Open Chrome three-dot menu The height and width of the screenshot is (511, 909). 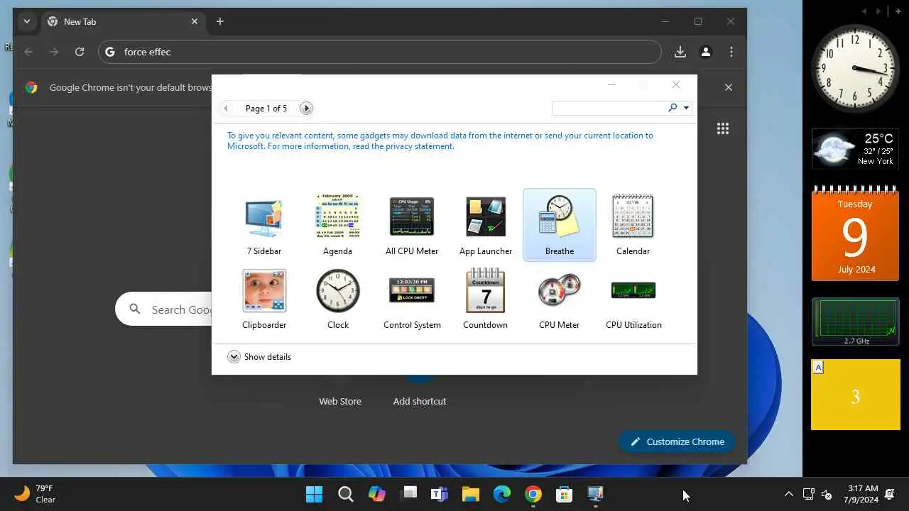(731, 52)
